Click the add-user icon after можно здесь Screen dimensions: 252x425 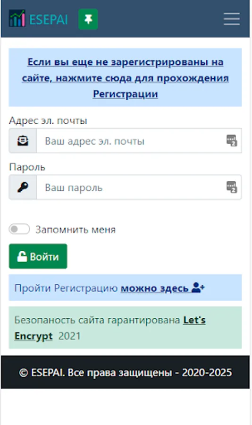tap(198, 288)
